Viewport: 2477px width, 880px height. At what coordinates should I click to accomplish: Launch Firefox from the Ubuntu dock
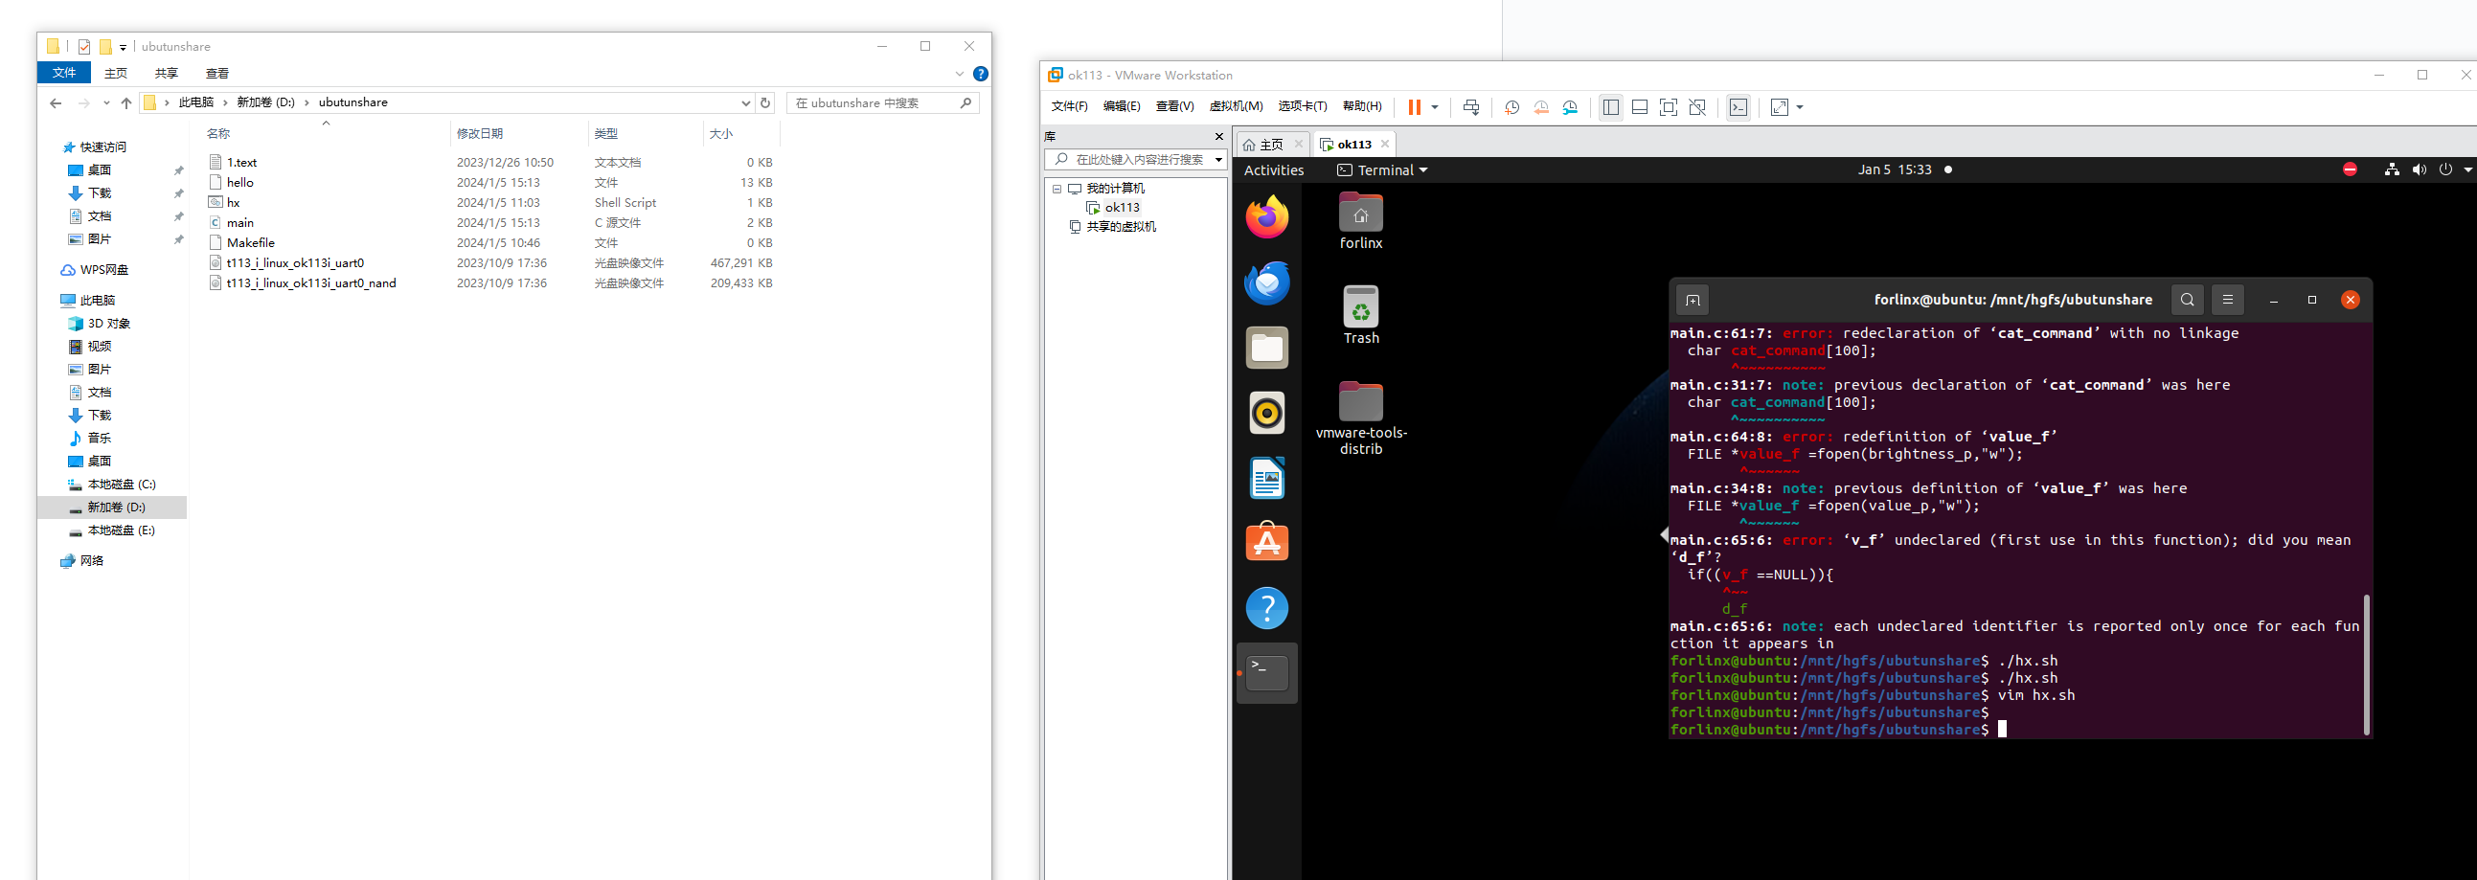tap(1267, 217)
